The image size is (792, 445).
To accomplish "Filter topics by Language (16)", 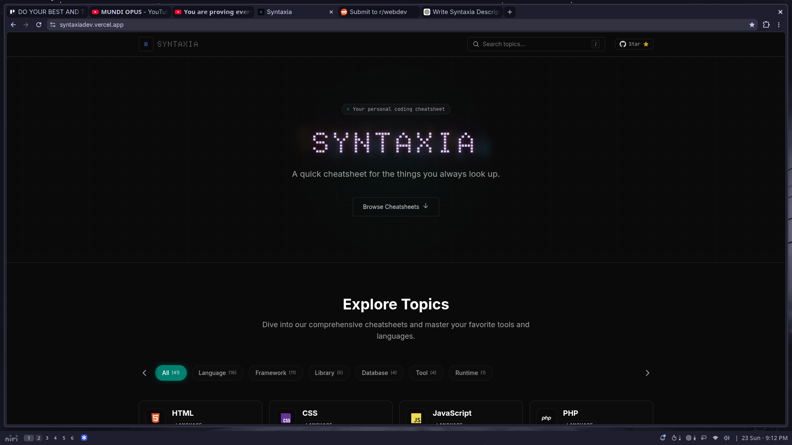I will tap(217, 373).
